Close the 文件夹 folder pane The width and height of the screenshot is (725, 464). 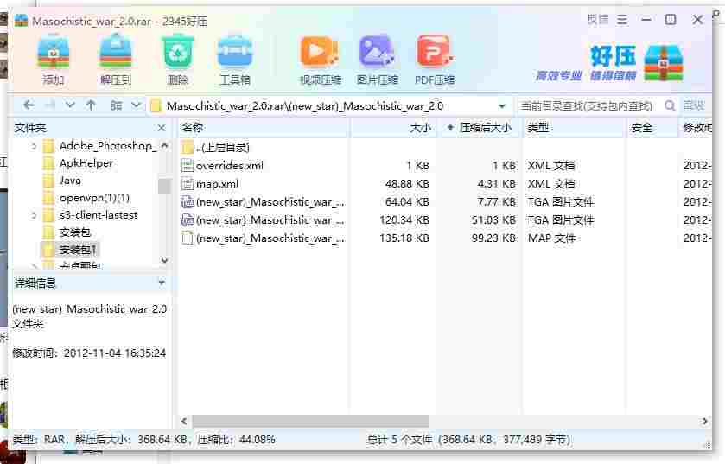click(x=162, y=128)
